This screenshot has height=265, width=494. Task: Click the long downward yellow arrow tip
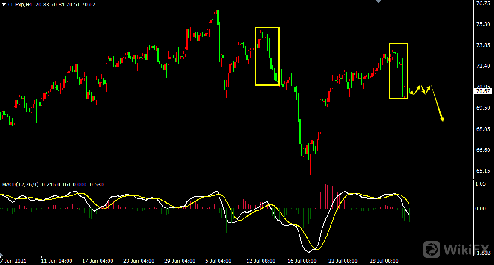(x=443, y=121)
